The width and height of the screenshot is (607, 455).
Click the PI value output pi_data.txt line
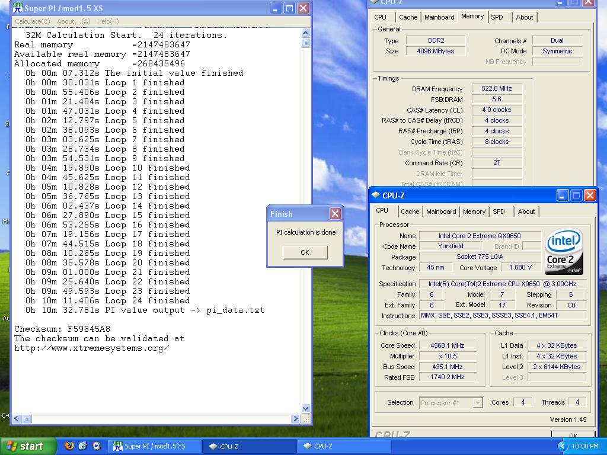(x=145, y=310)
